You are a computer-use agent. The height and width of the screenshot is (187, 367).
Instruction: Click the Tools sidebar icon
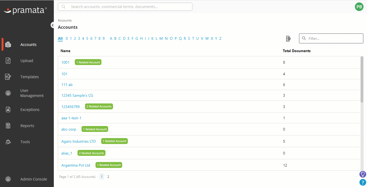click(x=8, y=142)
